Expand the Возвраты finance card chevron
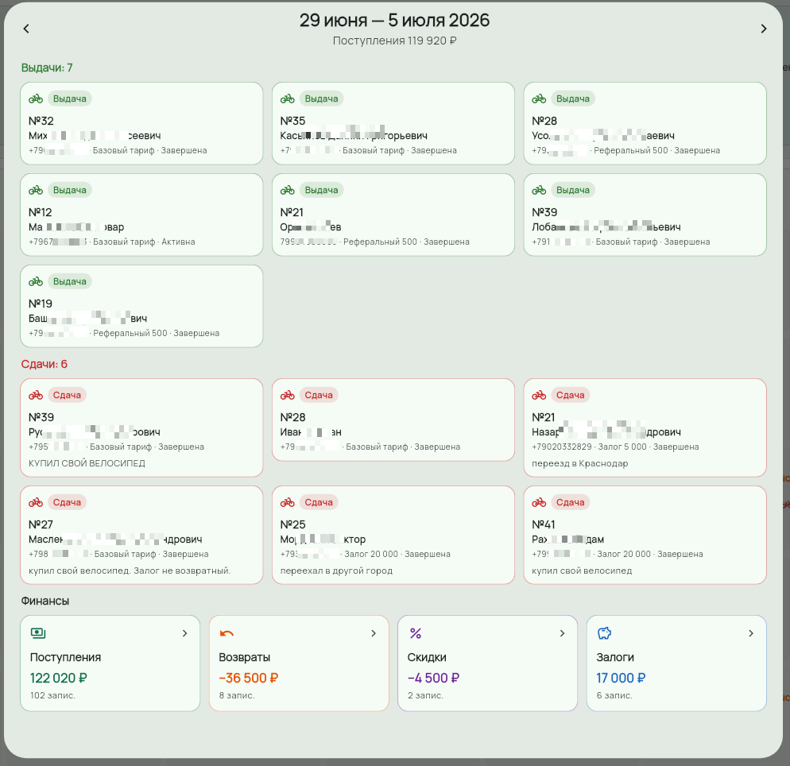The height and width of the screenshot is (766, 790). 374,633
